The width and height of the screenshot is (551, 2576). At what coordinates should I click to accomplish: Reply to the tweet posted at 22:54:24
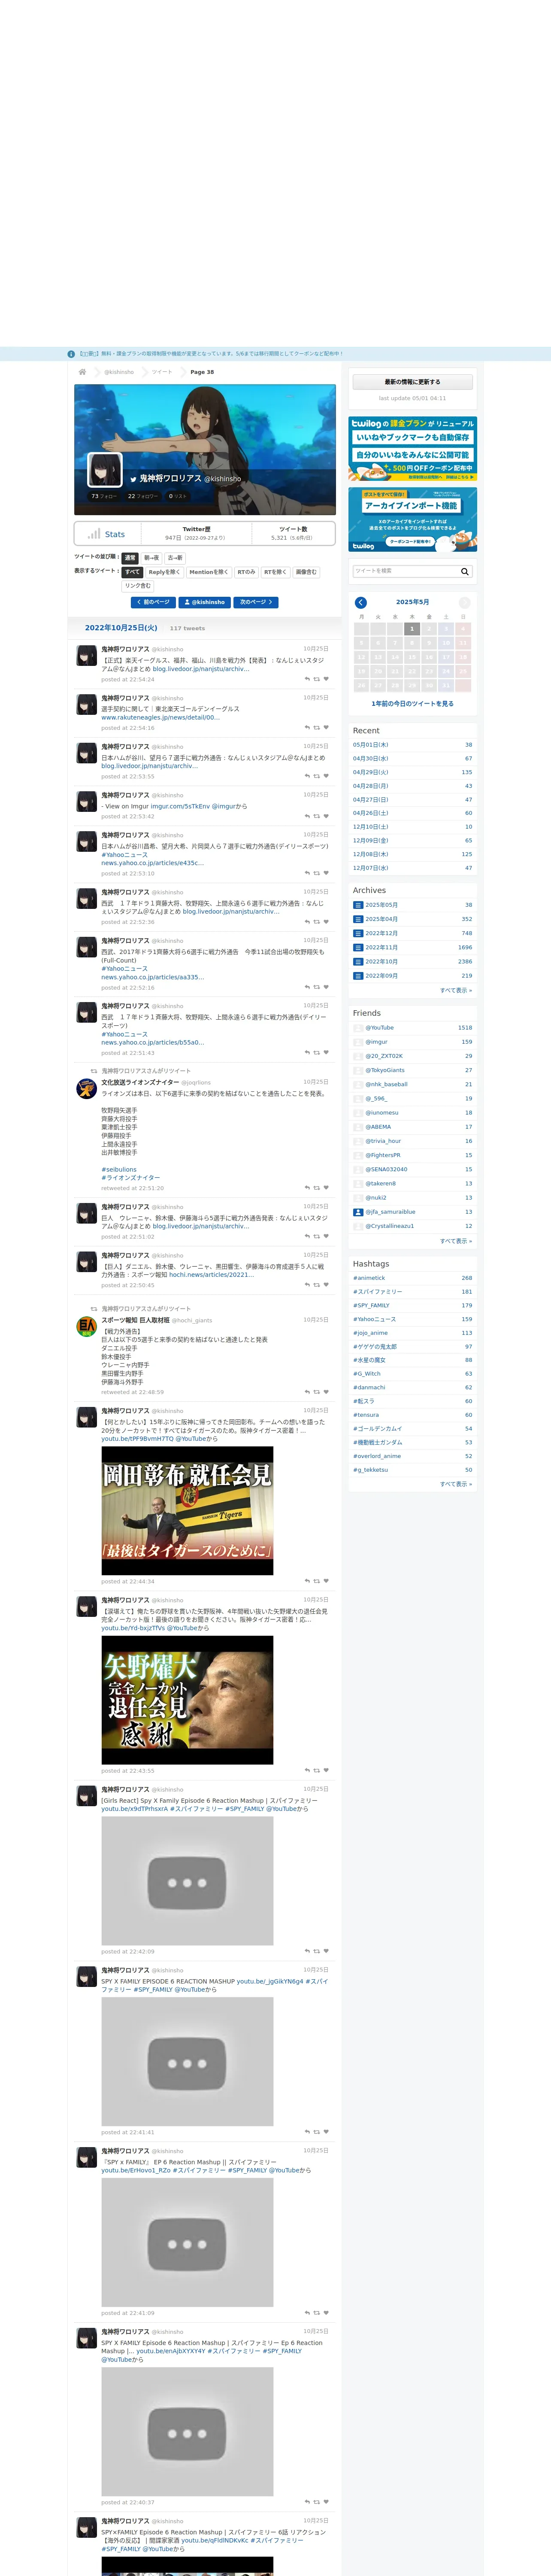(x=307, y=679)
